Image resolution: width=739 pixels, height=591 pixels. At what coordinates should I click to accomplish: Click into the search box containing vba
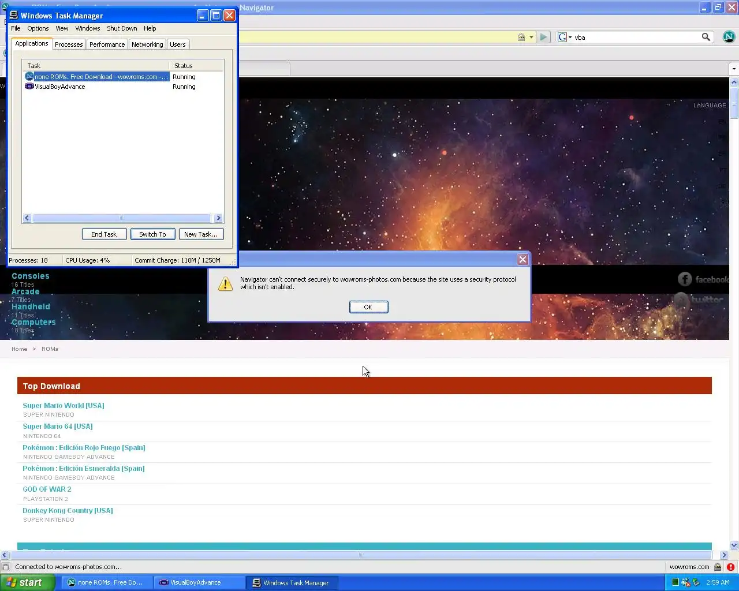click(635, 37)
